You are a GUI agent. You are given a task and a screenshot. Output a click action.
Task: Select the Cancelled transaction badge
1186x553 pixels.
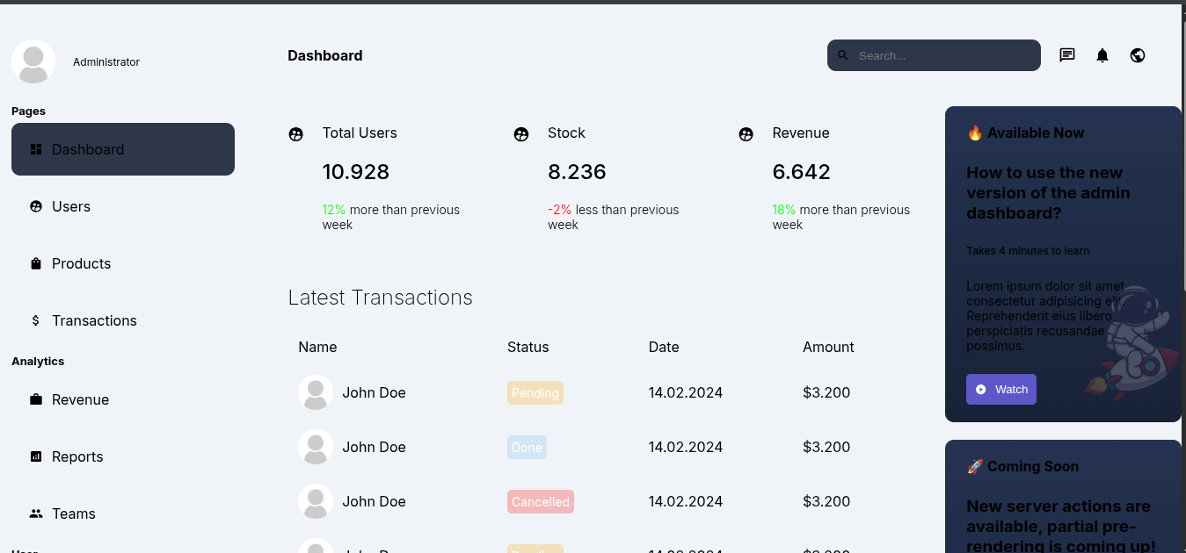[540, 501]
